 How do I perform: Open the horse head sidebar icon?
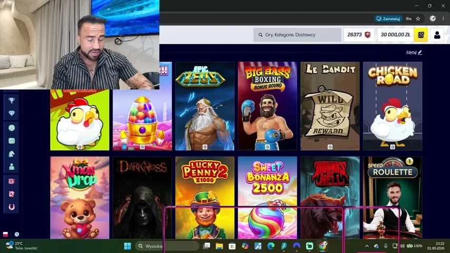point(12,154)
